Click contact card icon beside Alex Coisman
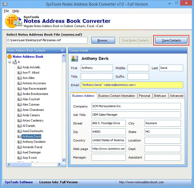The image size is (194, 188). pos(19,105)
